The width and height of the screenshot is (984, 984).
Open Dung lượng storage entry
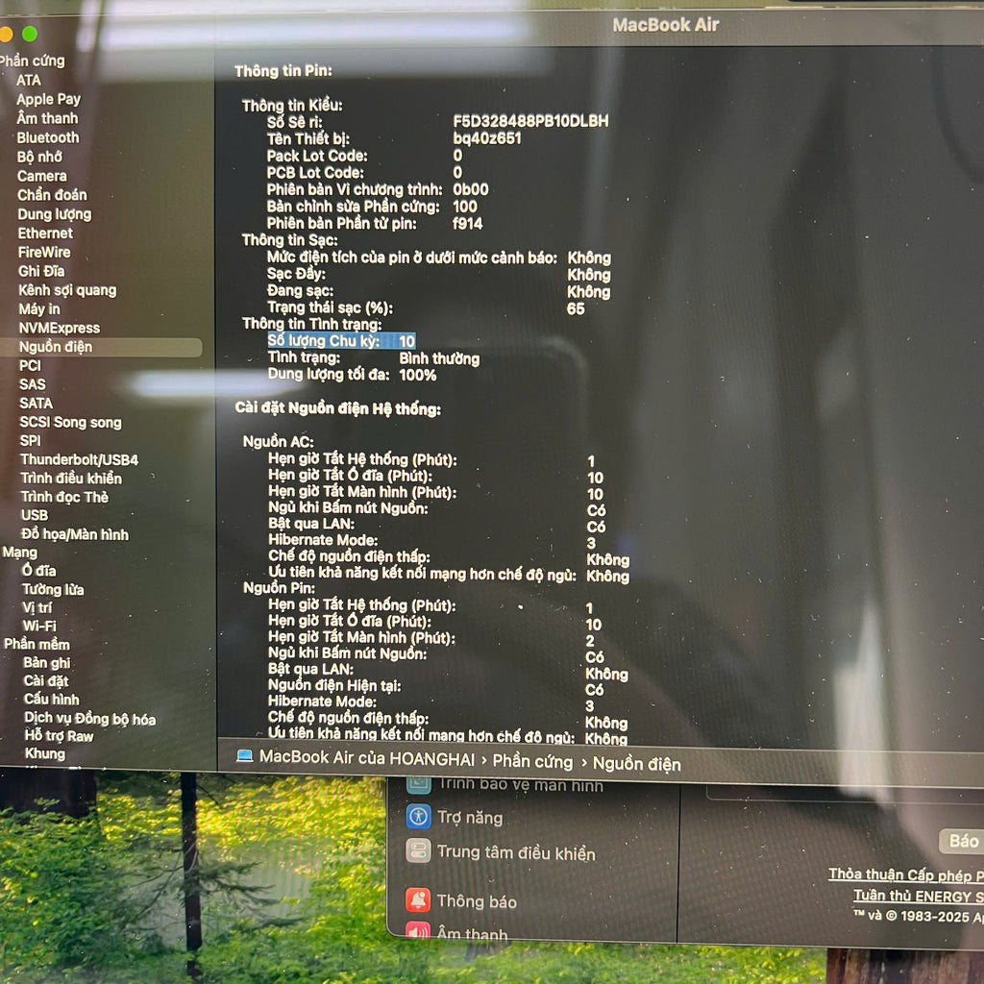(55, 214)
